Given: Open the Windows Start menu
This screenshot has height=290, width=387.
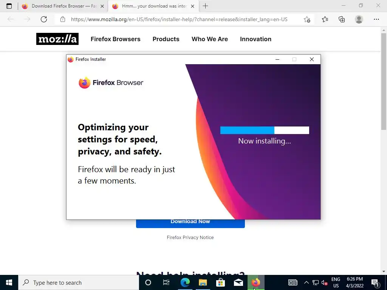Looking at the screenshot, I should [x=9, y=282].
